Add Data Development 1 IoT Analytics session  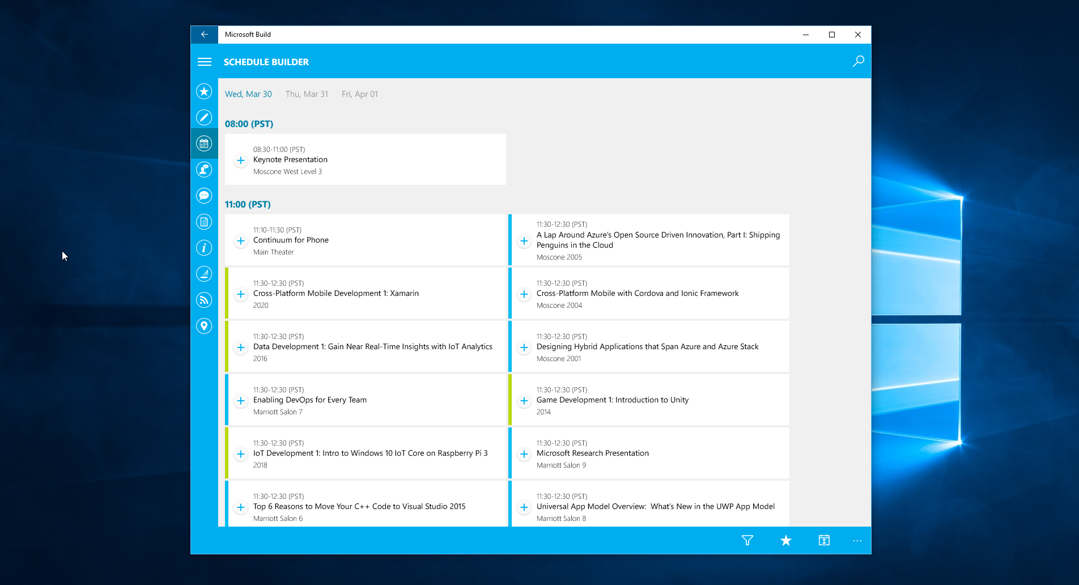pyautogui.click(x=241, y=347)
